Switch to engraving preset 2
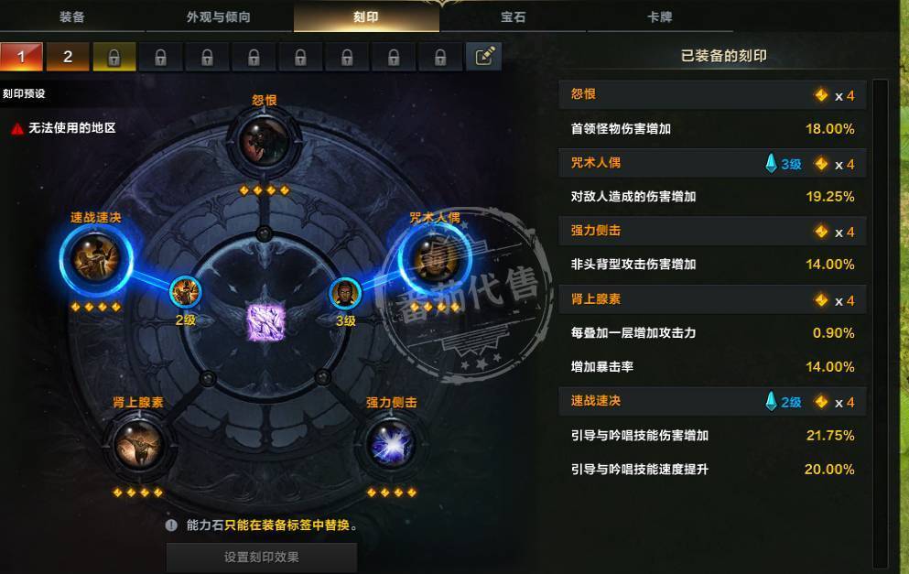Screen dimensions: 909x574 68,57
